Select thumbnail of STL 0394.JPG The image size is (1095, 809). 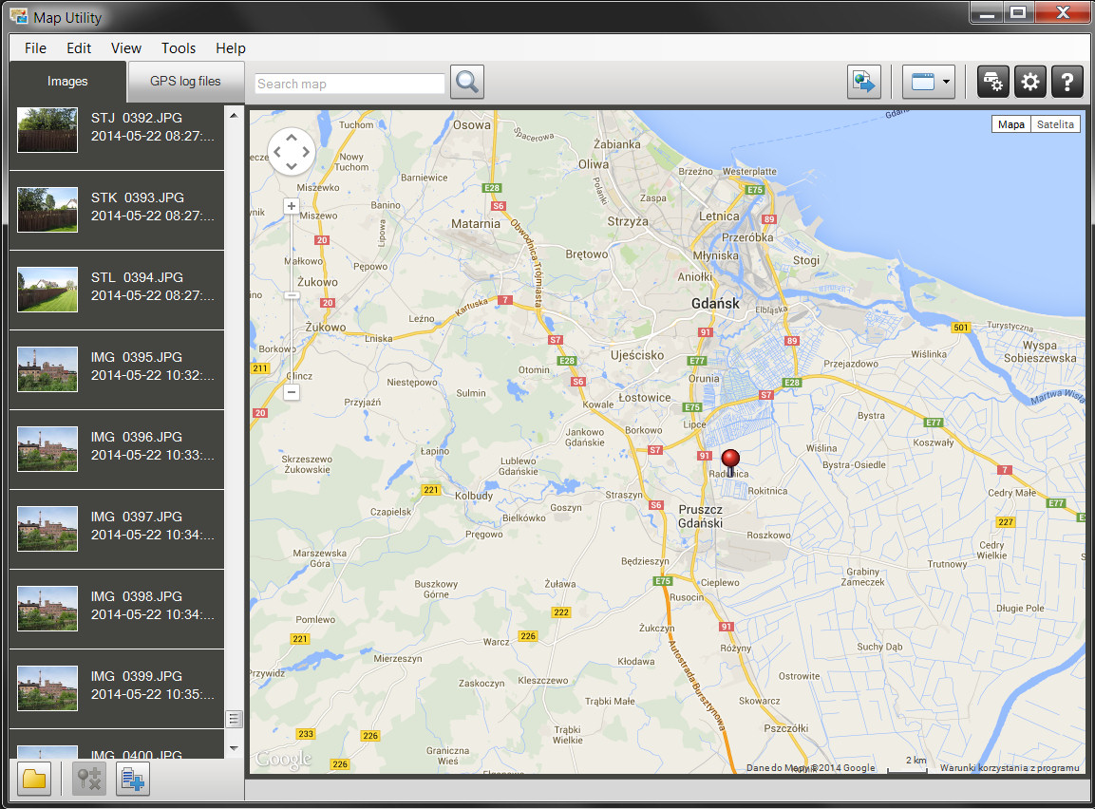[47, 289]
